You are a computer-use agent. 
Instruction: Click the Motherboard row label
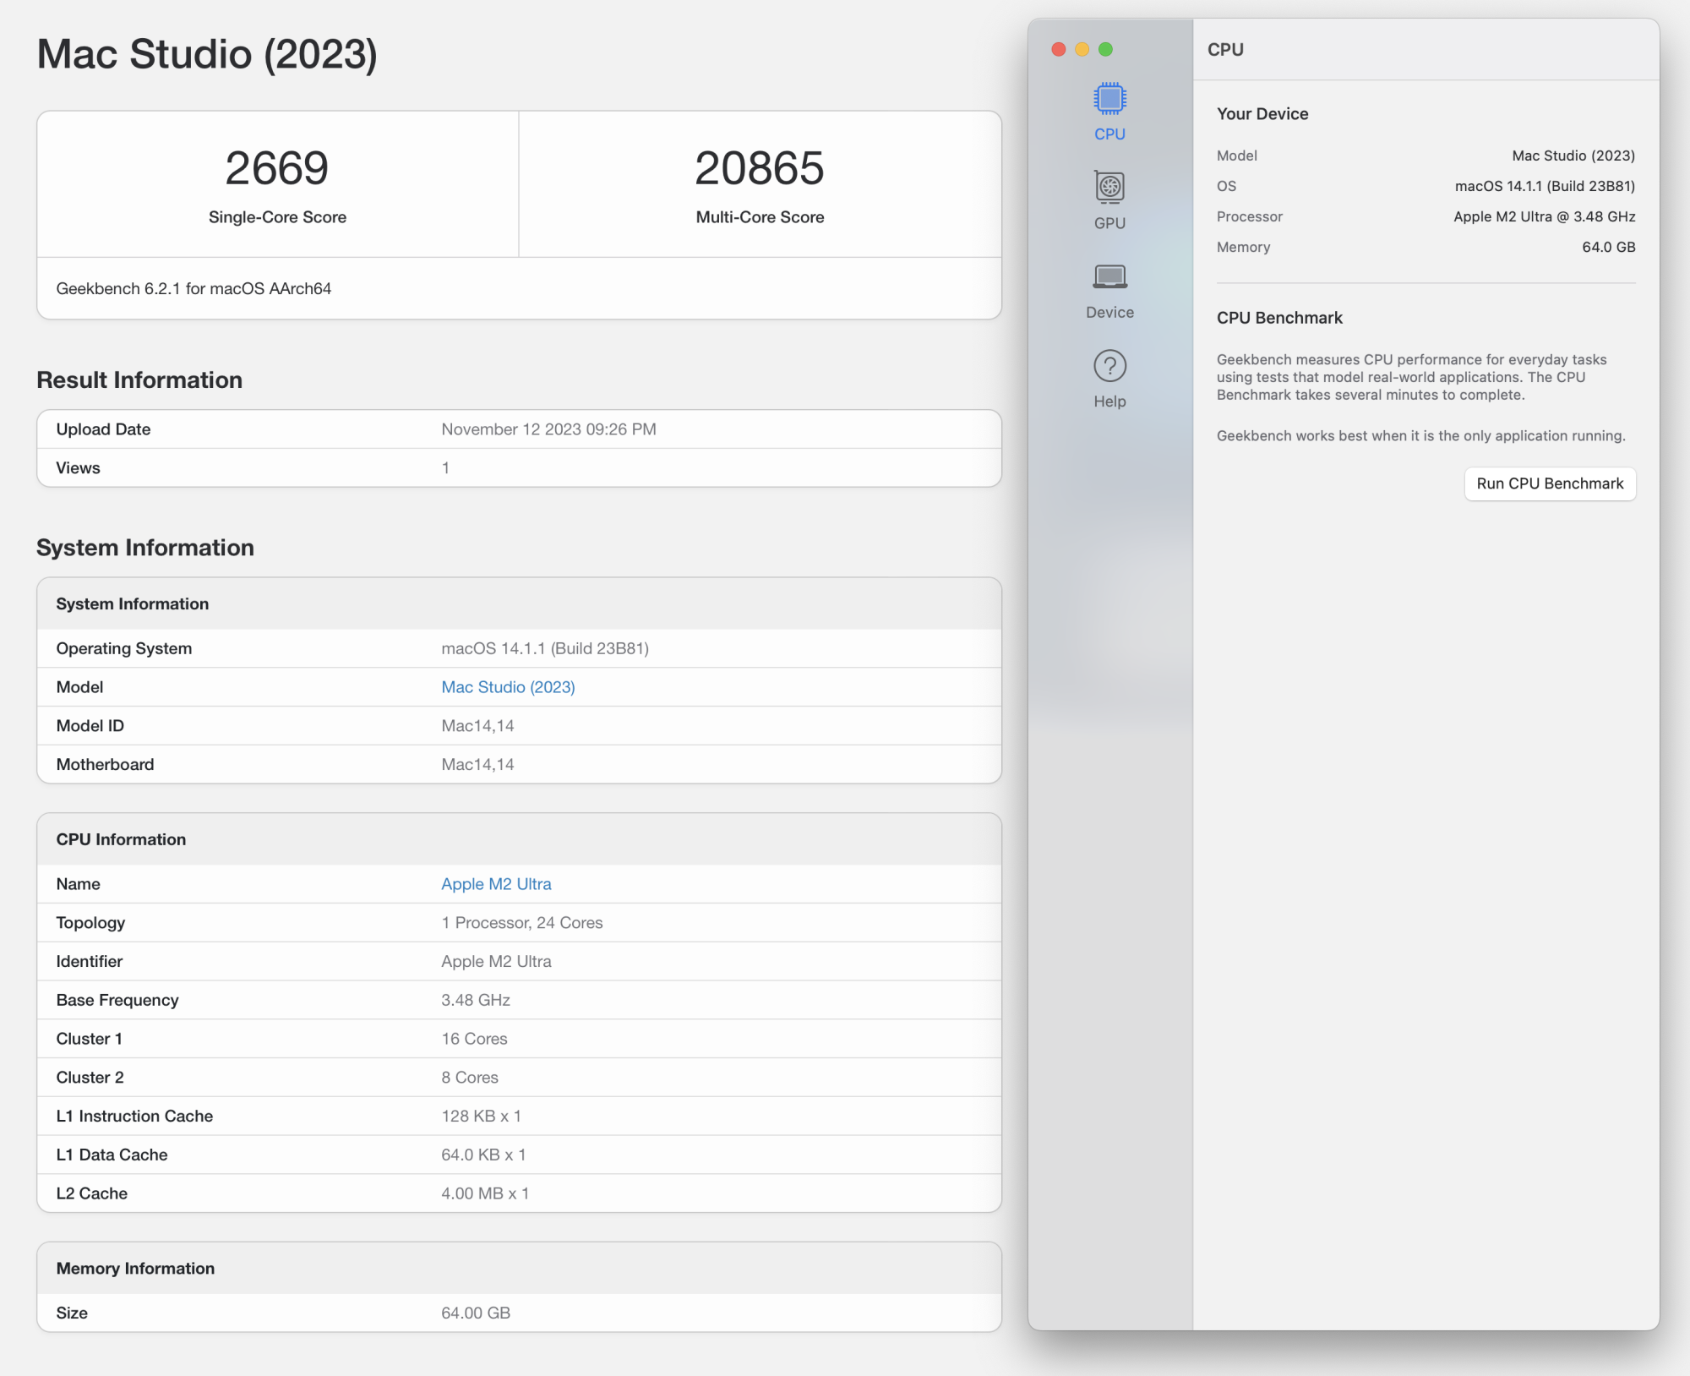point(105,765)
